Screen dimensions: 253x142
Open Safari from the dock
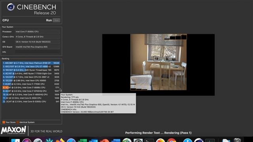tap(71, 140)
